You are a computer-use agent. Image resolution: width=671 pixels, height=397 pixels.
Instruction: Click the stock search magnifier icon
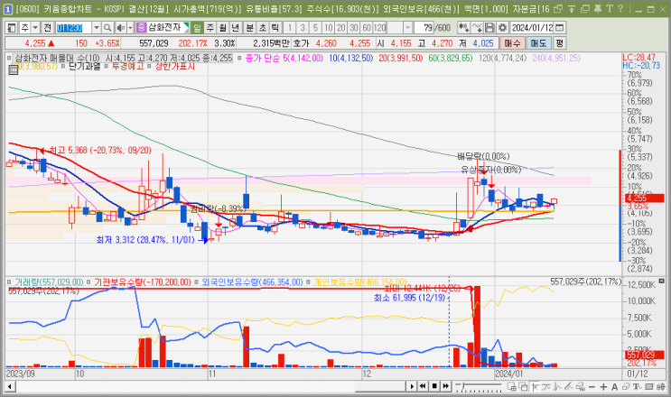coord(107,28)
